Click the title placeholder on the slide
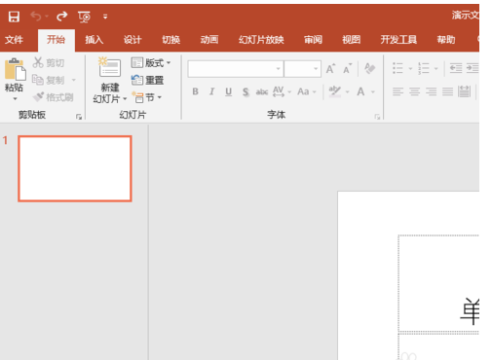 438,284
